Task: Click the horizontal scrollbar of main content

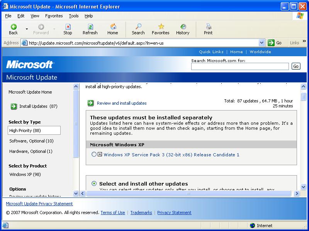Action: point(188,194)
